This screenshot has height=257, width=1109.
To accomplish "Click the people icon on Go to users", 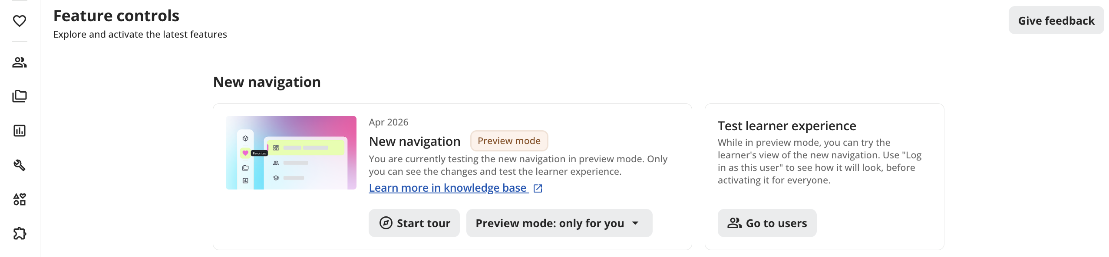I will (734, 223).
